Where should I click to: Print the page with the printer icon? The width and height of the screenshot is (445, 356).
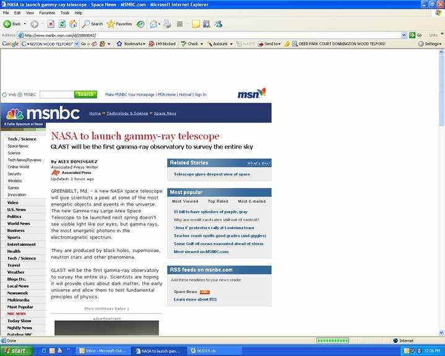167,24
